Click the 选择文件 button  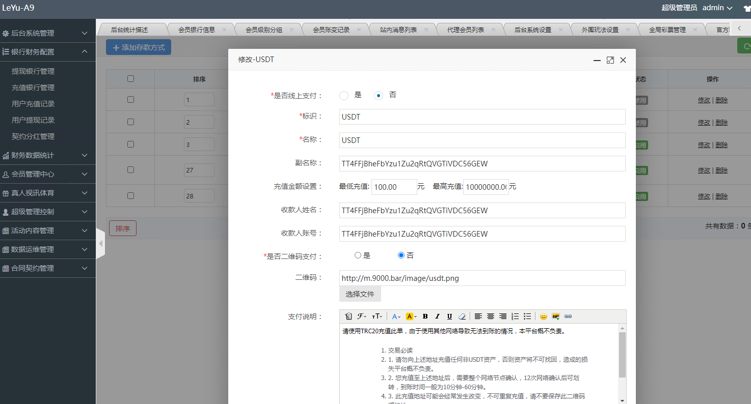(x=360, y=294)
